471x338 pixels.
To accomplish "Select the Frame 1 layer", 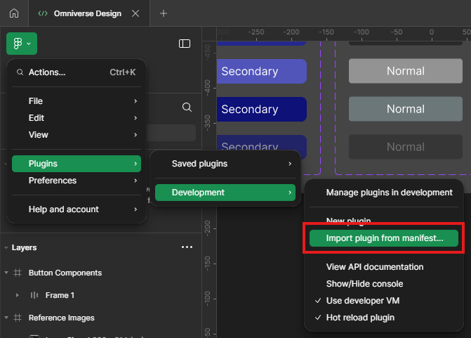I will (x=60, y=295).
